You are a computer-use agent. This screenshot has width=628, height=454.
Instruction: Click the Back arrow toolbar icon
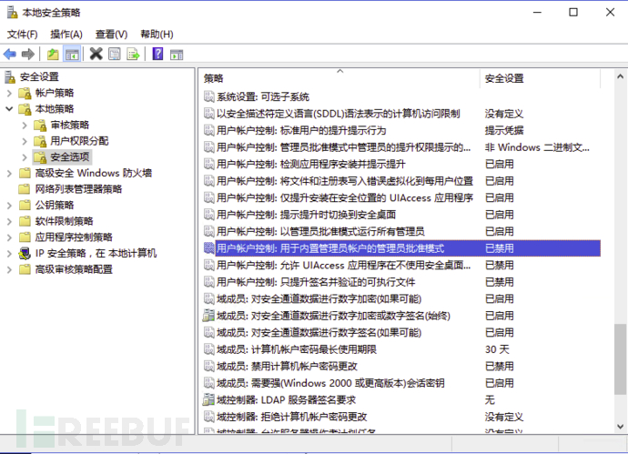click(10, 54)
